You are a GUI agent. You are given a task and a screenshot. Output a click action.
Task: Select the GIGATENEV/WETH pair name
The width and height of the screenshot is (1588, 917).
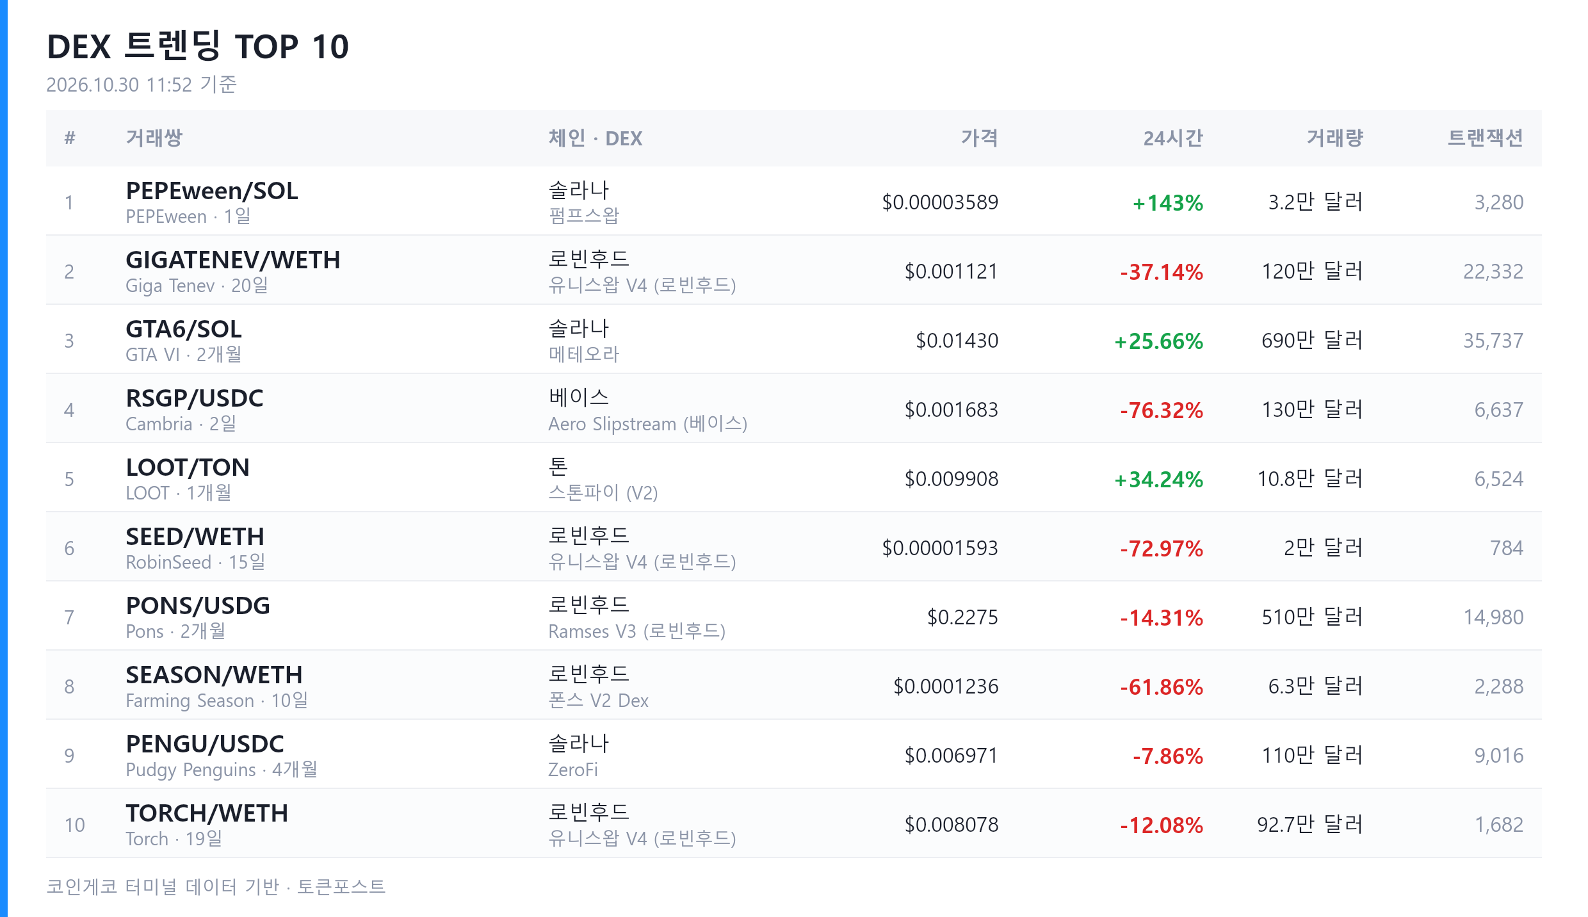point(233,260)
